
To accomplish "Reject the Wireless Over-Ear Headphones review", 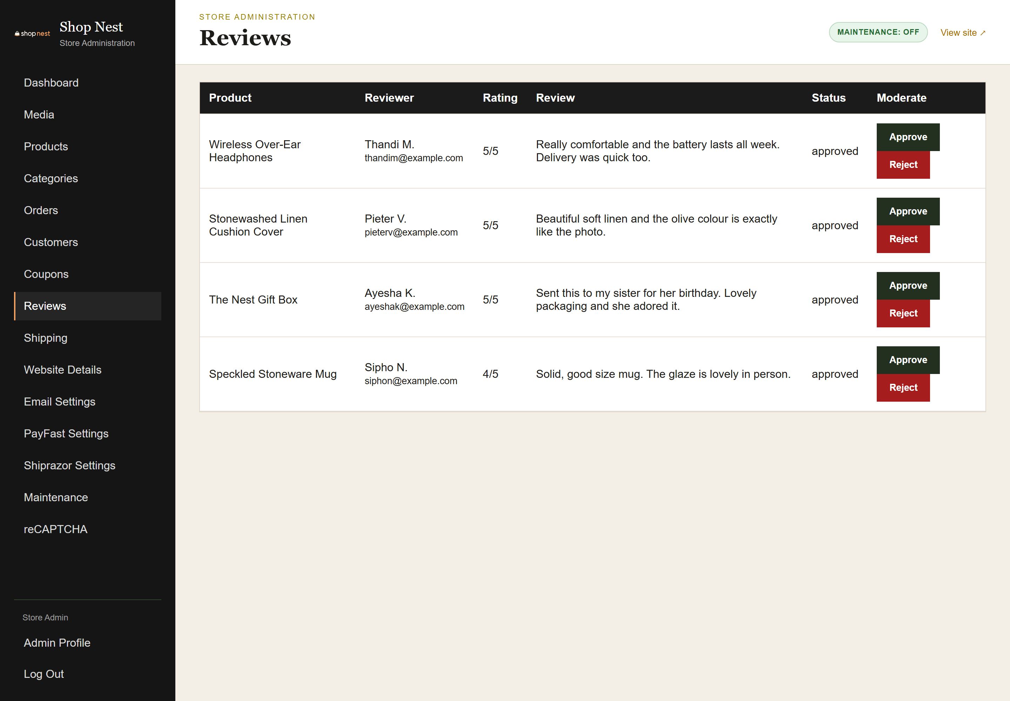I will click(x=903, y=165).
